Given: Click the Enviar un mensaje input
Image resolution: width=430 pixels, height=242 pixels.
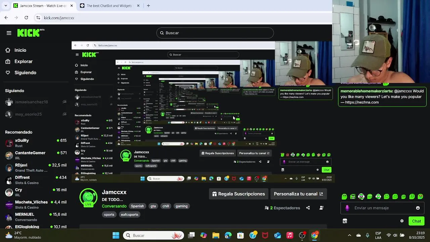Looking at the screenshot, I should tap(382, 208).
